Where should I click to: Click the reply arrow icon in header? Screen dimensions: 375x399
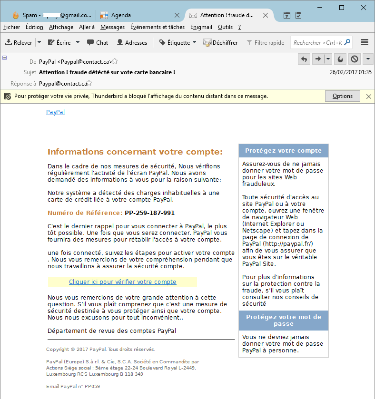click(304, 59)
